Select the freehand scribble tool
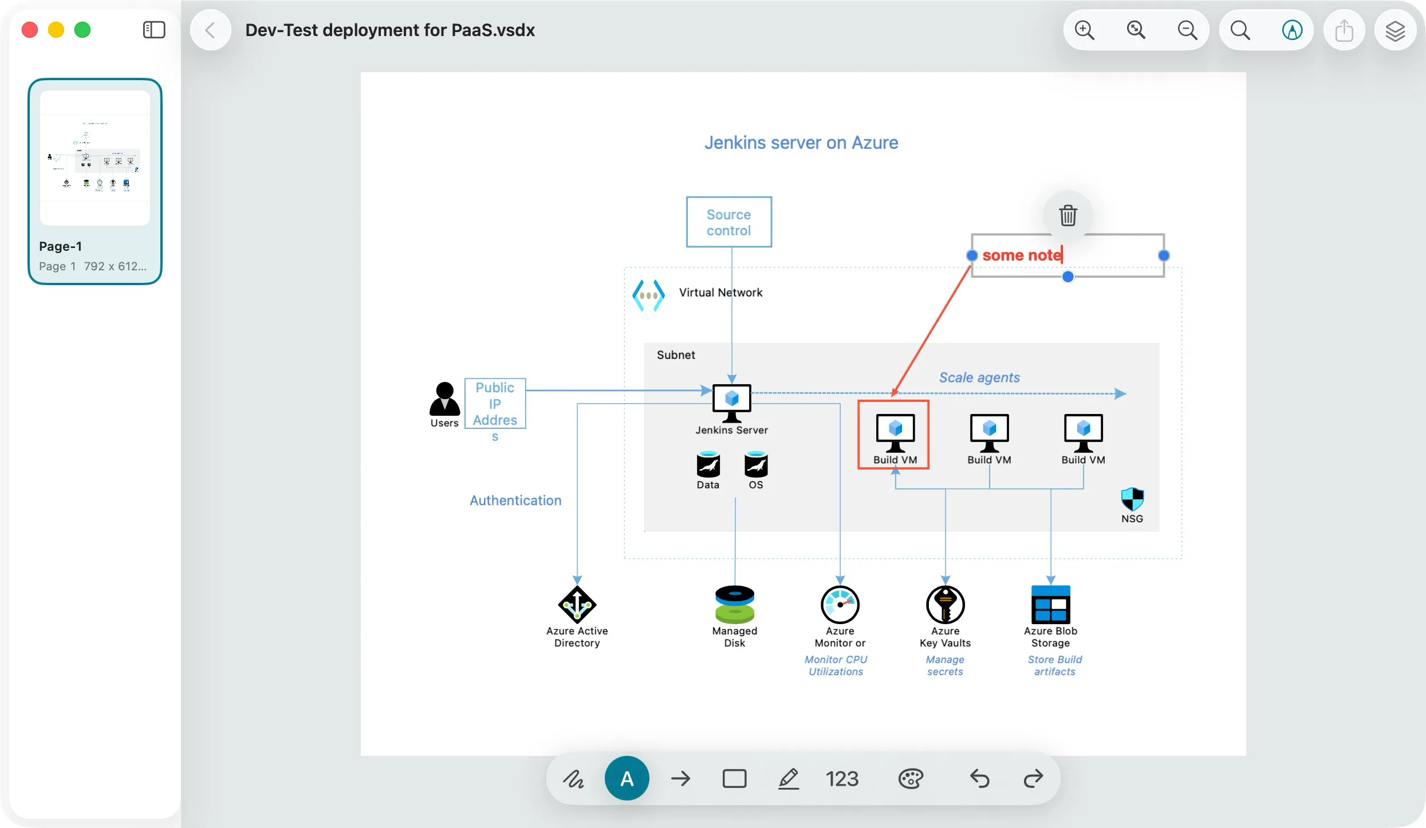 click(x=573, y=779)
